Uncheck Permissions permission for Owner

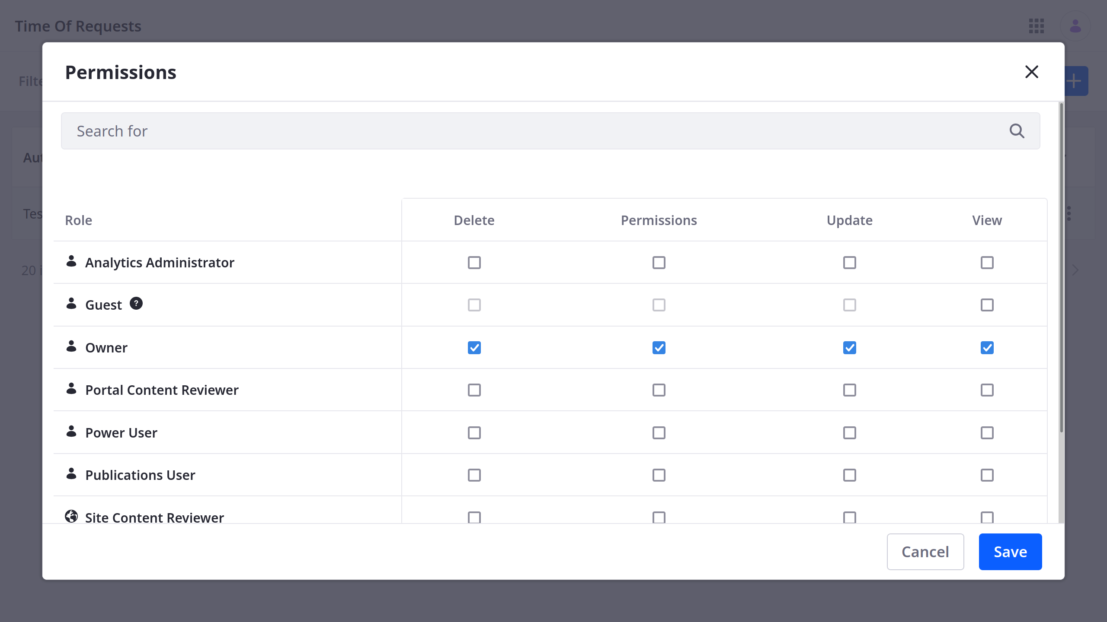coord(659,348)
